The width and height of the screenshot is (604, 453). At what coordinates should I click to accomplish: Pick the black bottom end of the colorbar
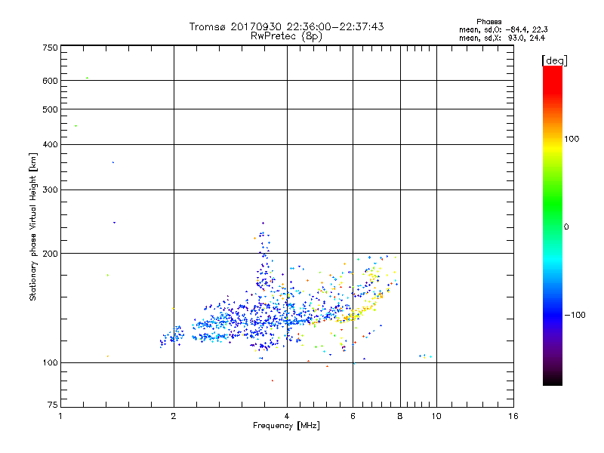coord(553,380)
